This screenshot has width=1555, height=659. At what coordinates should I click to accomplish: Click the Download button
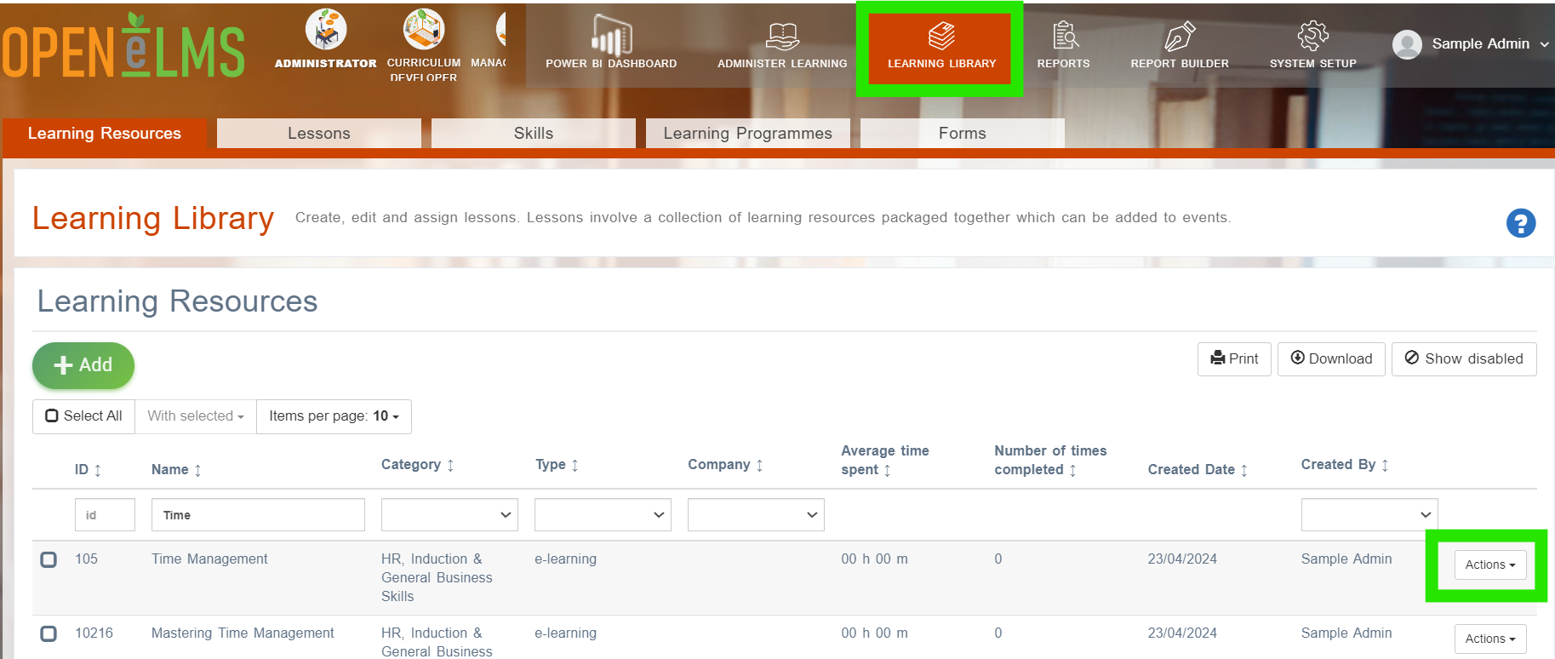pyautogui.click(x=1331, y=359)
